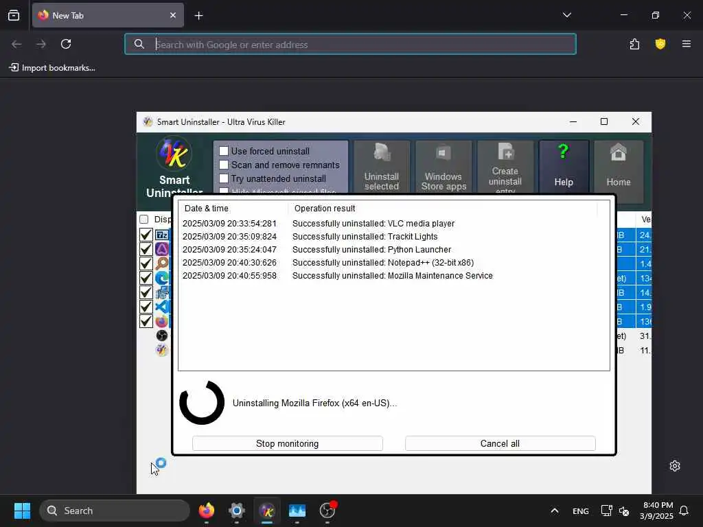Click the taskbar Search box

click(x=115, y=511)
